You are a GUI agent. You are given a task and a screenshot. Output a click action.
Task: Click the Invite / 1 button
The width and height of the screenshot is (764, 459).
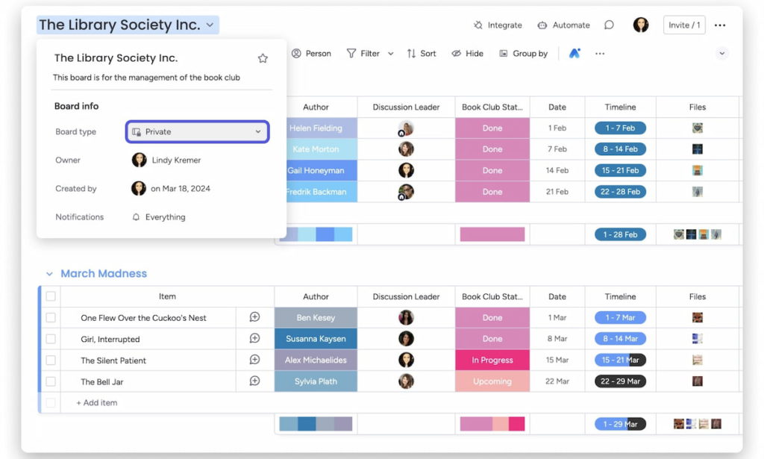tap(684, 25)
